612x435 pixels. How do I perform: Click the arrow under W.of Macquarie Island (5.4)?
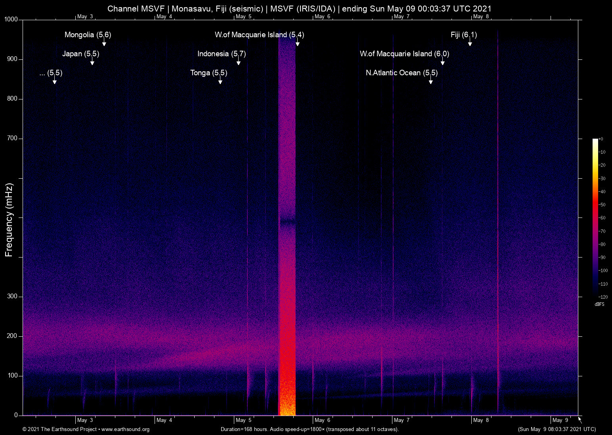[298, 42]
